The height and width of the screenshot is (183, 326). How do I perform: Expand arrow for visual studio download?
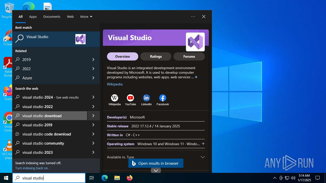point(93,116)
